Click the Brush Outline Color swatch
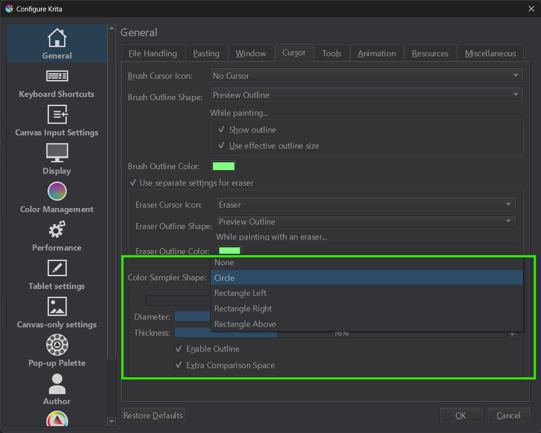Viewport: 541px width, 433px height. pyautogui.click(x=223, y=166)
